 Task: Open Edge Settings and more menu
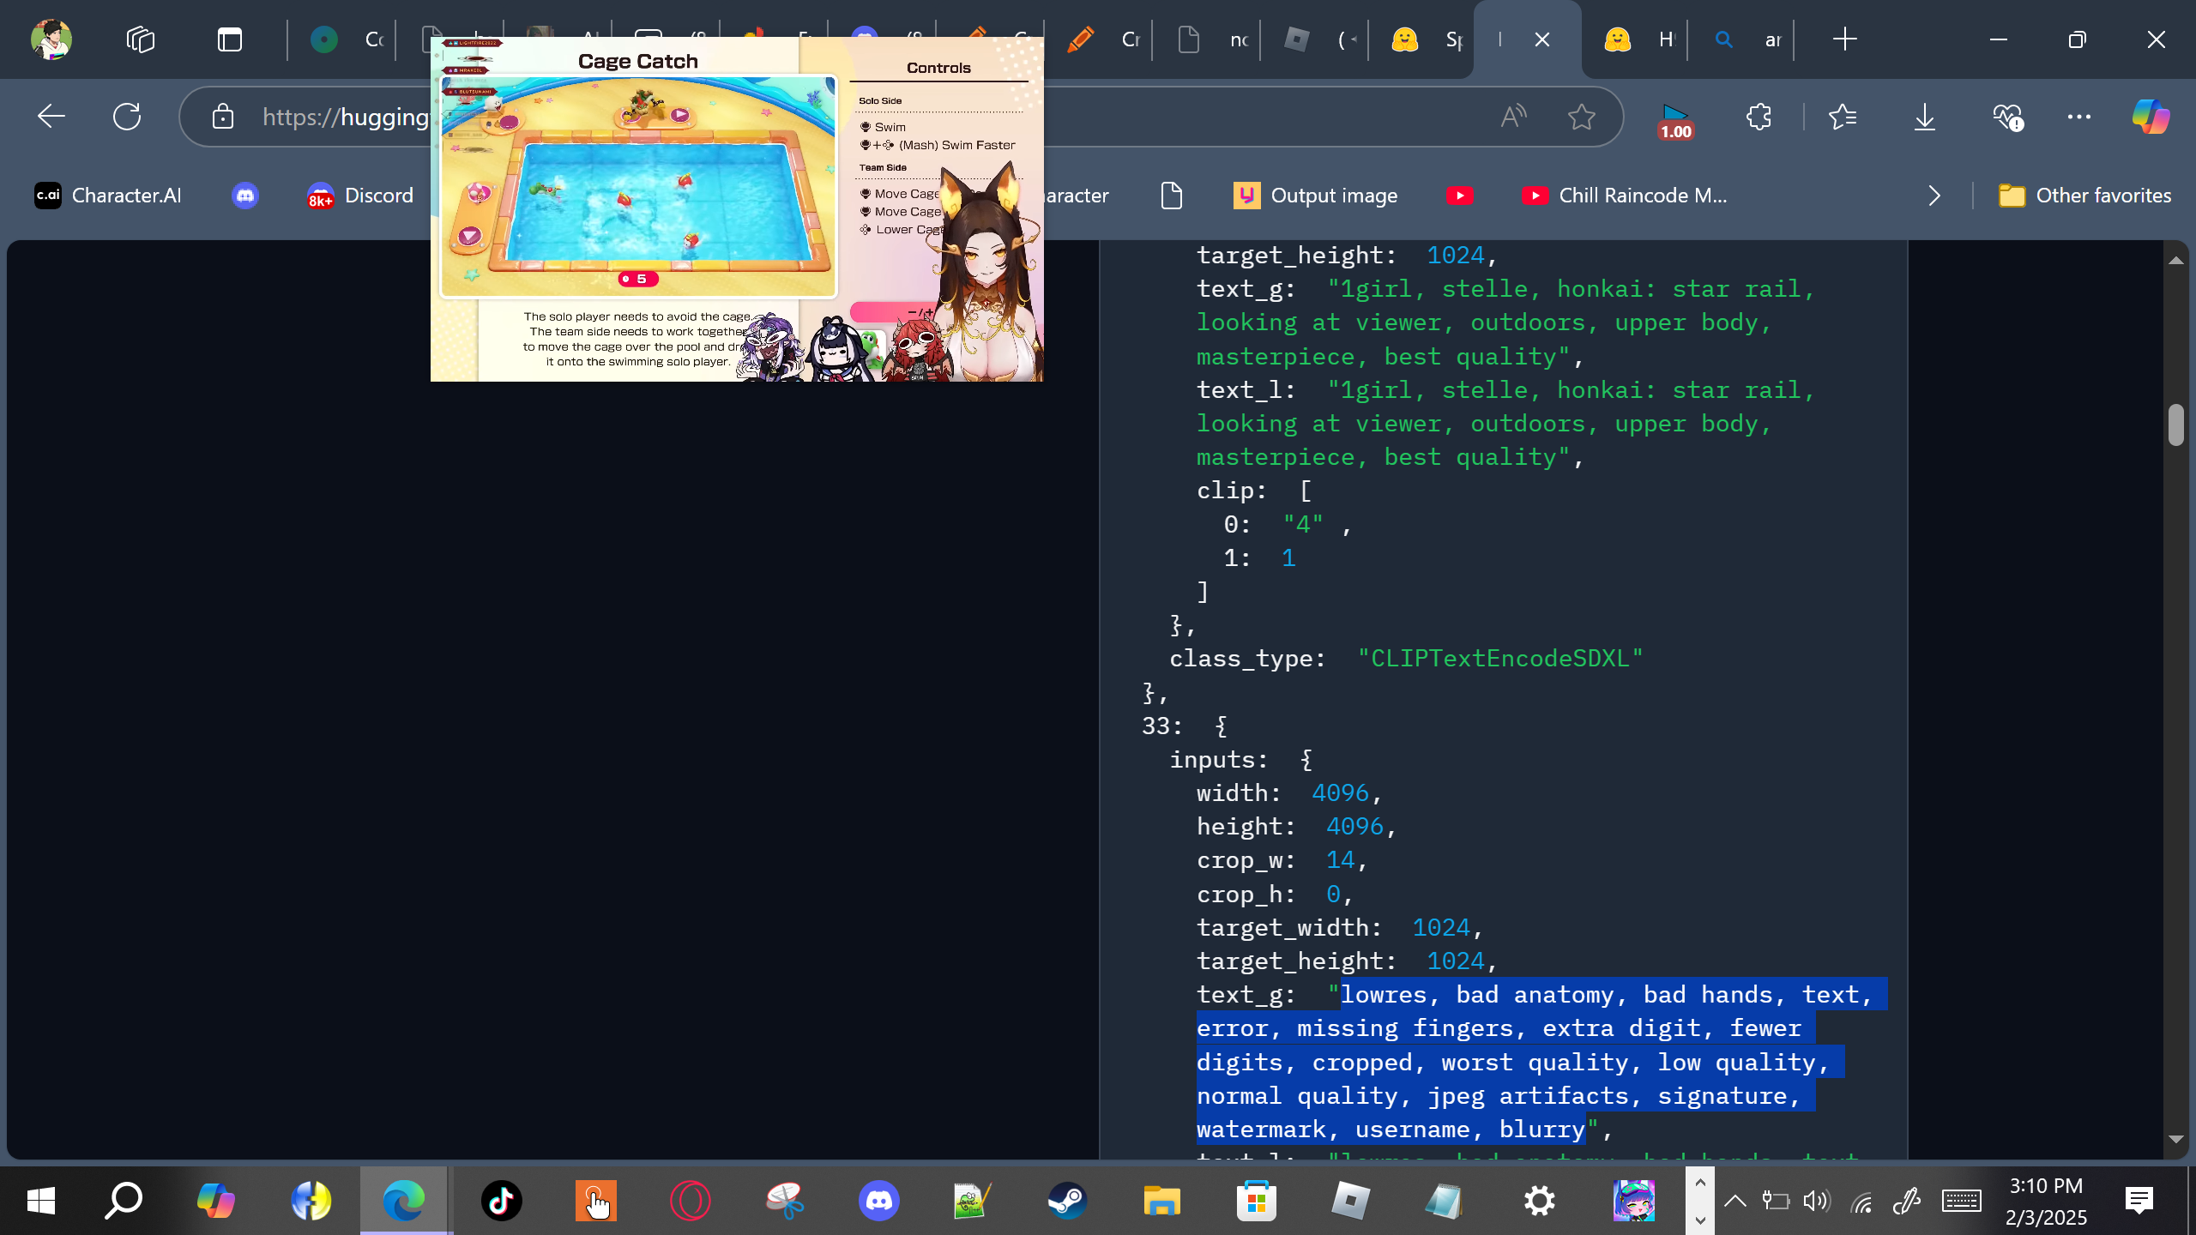(x=2079, y=116)
